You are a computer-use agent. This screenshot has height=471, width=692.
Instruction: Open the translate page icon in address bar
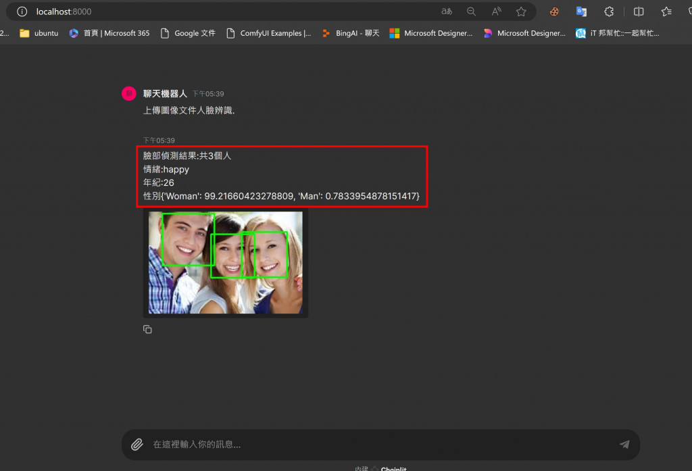click(x=447, y=11)
